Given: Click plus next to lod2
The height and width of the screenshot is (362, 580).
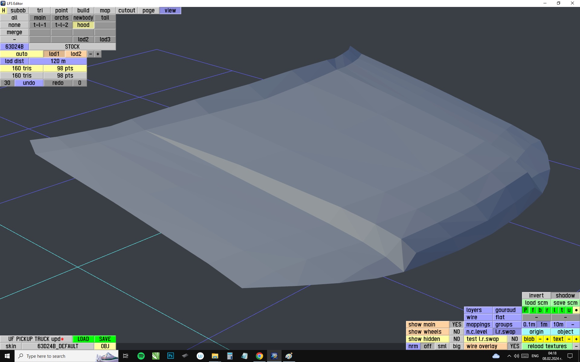Looking at the screenshot, I should 98,54.
